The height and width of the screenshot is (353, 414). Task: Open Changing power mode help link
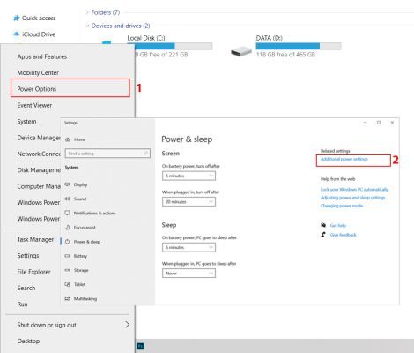(342, 206)
